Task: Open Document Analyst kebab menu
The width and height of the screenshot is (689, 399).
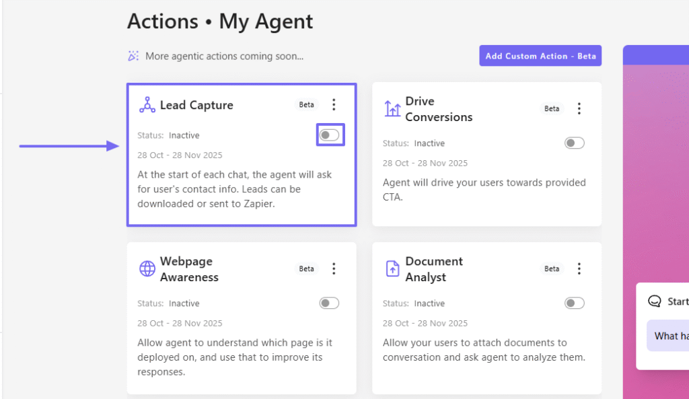Action: click(x=579, y=268)
